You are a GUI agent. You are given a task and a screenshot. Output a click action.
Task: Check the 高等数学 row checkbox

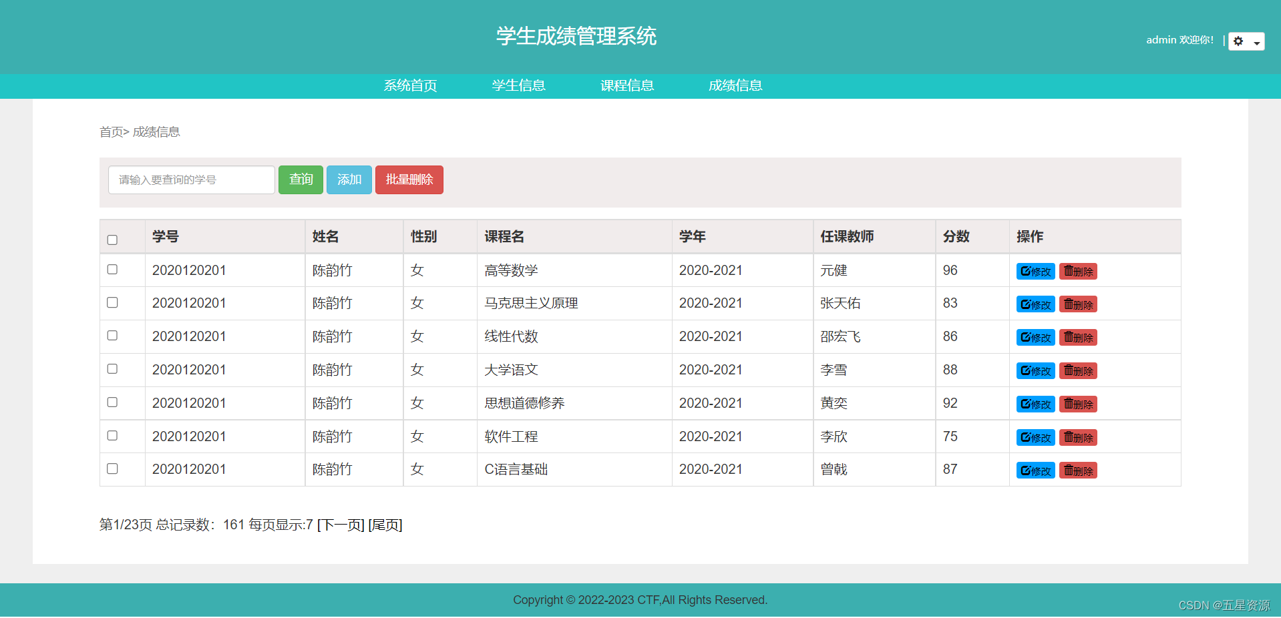tap(112, 269)
